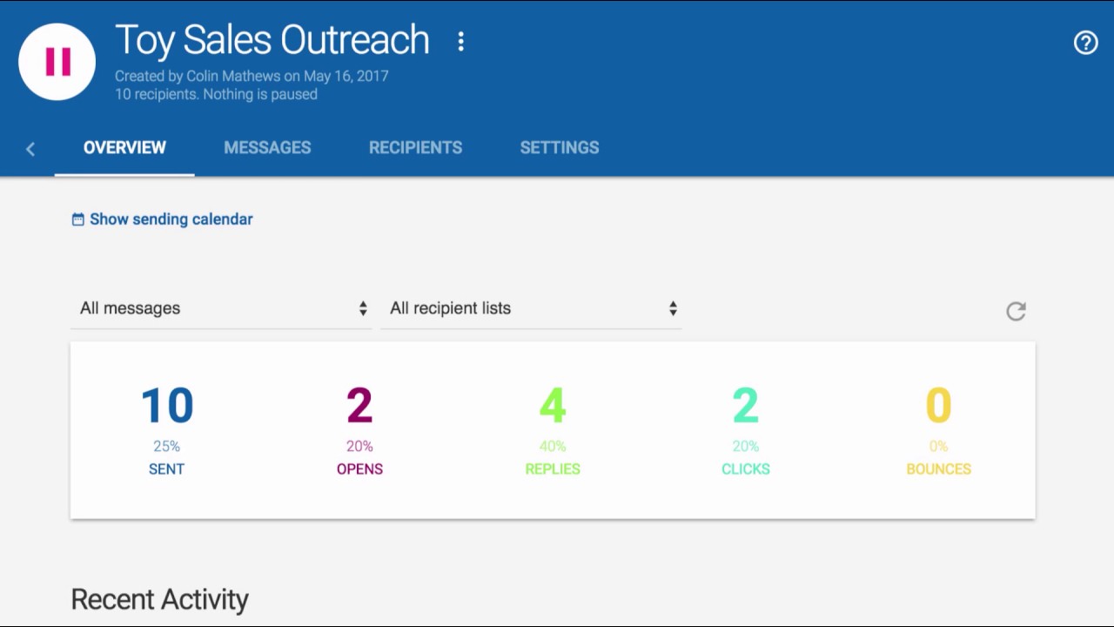The image size is (1114, 627).
Task: Go back using the left chevron arrow
Action: [x=30, y=149]
